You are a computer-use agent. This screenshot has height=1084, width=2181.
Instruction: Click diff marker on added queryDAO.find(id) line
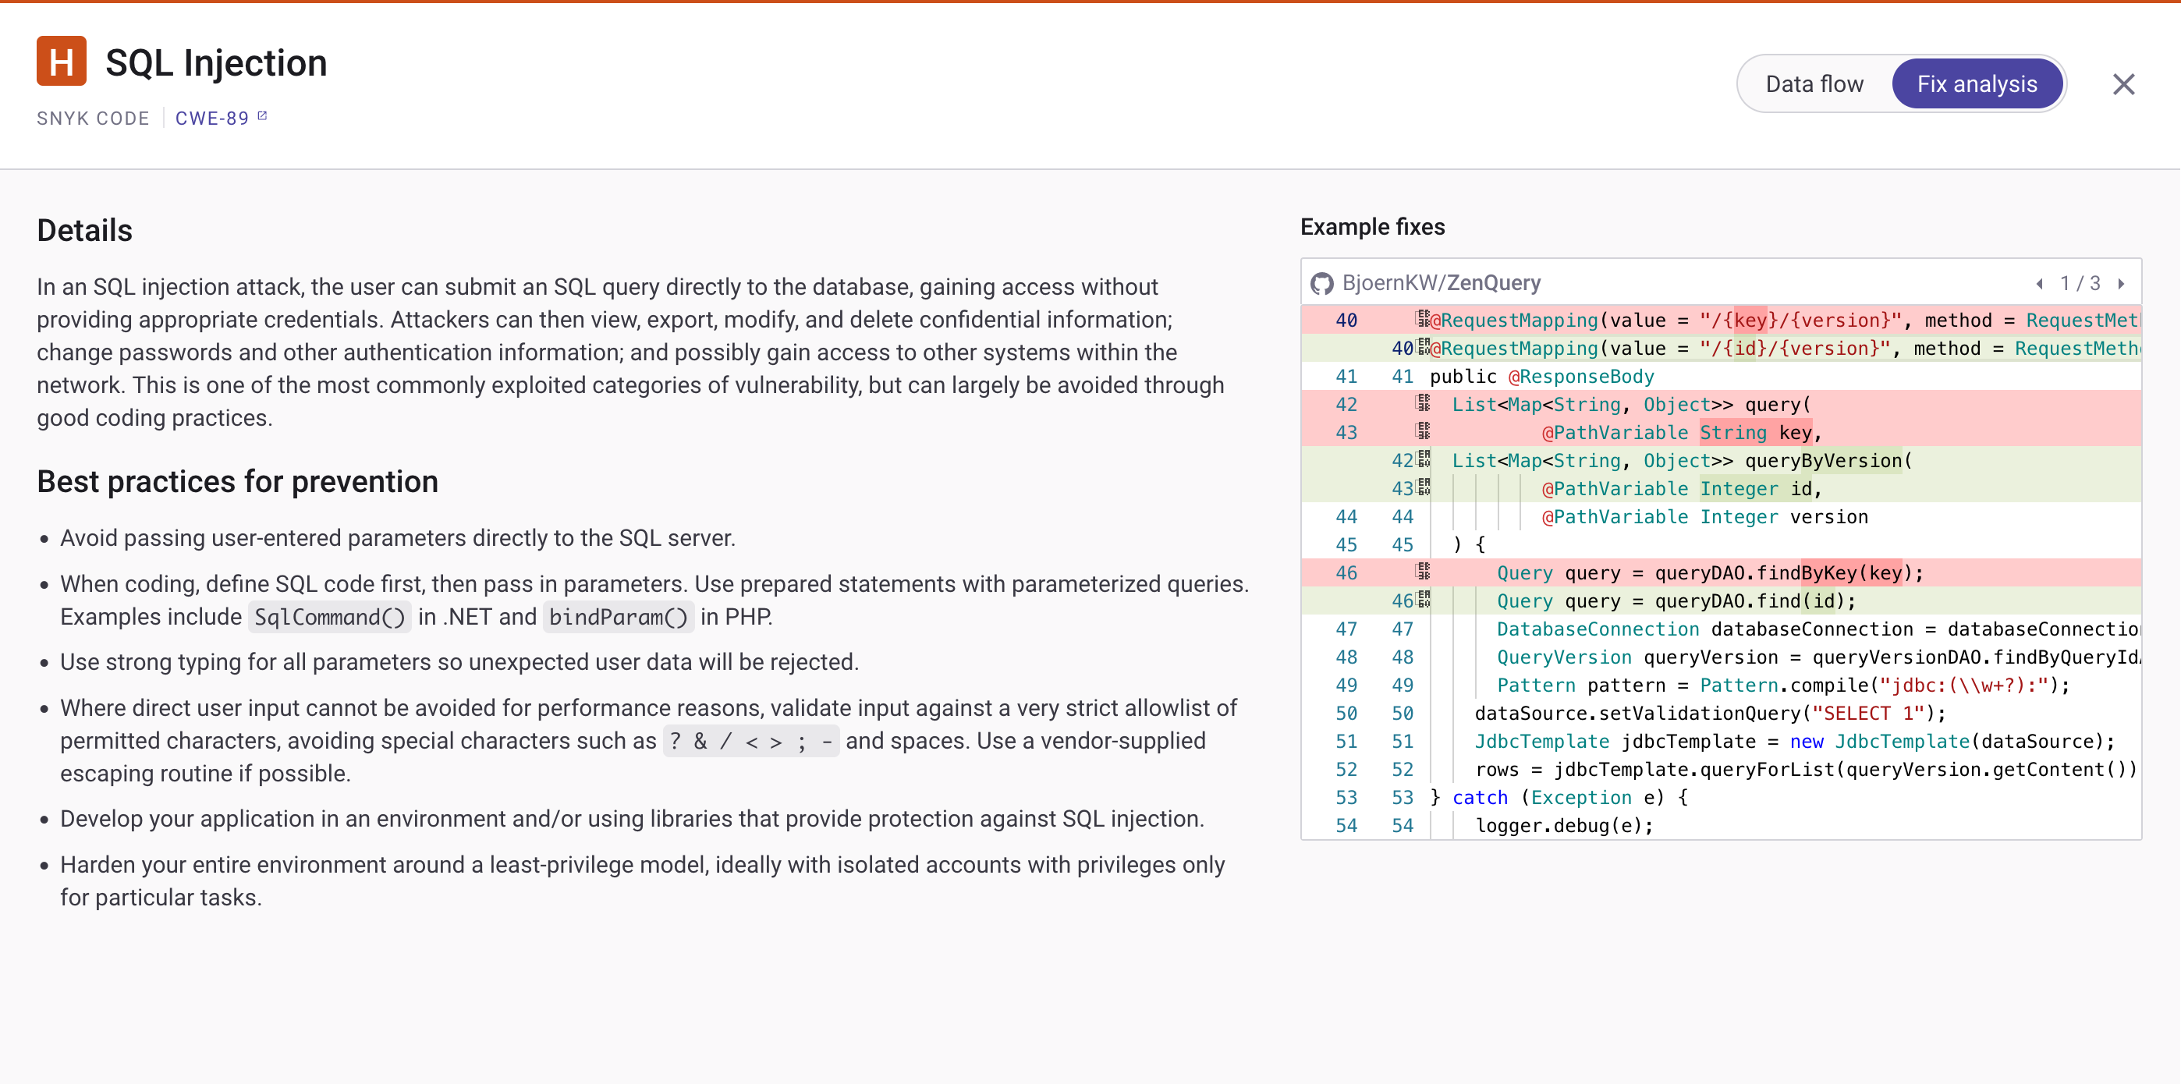coord(1424,599)
